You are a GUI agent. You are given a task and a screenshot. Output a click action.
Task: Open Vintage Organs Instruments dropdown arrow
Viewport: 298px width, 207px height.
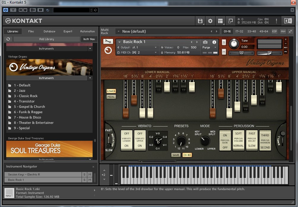[90, 78]
